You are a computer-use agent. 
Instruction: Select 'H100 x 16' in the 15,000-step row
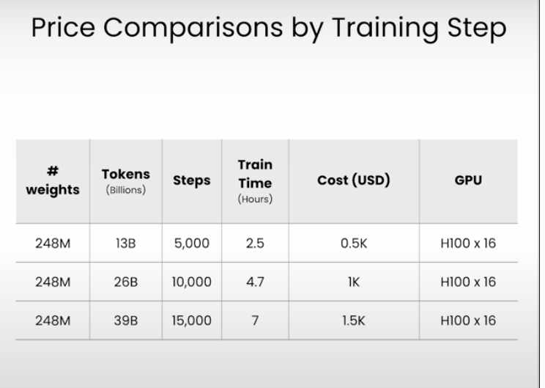468,321
